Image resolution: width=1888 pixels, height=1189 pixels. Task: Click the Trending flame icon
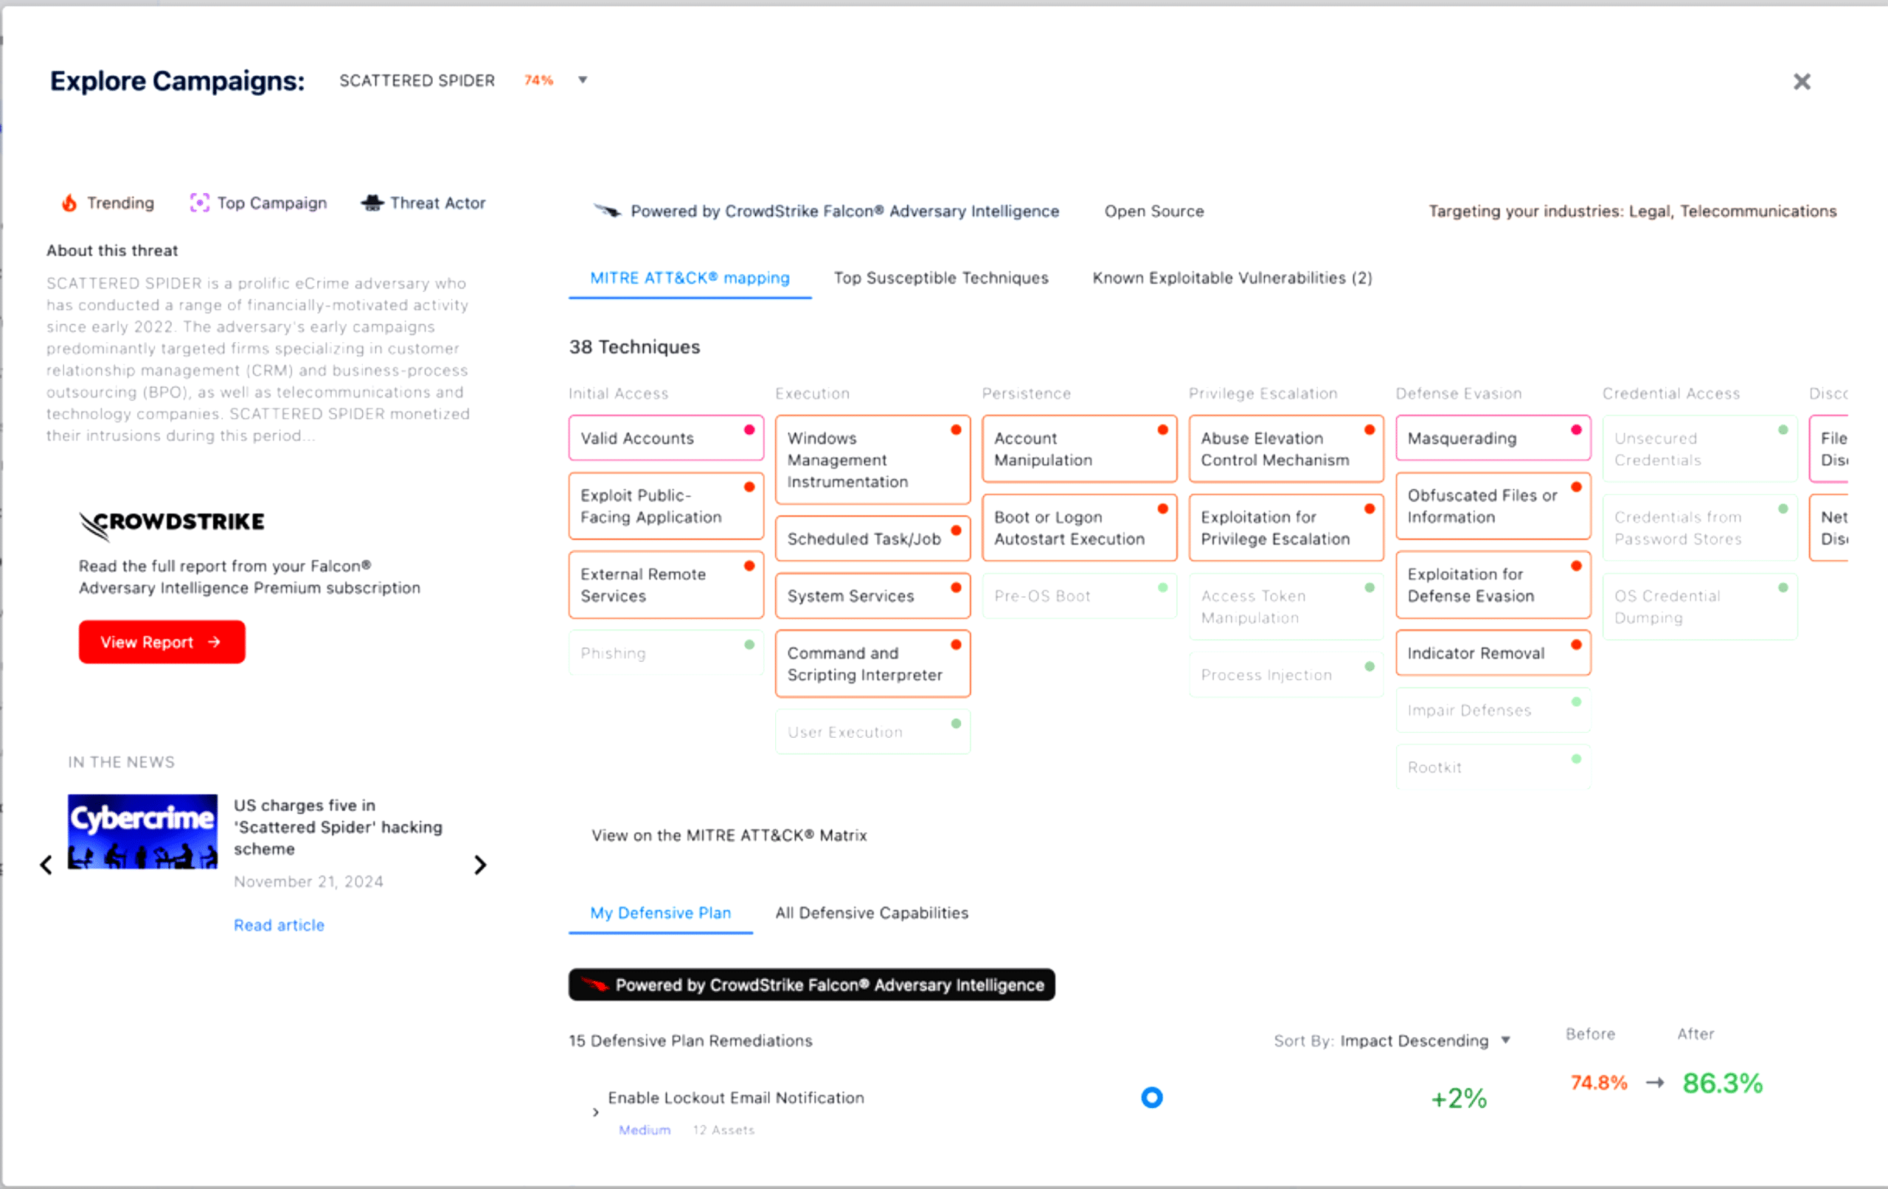click(70, 203)
